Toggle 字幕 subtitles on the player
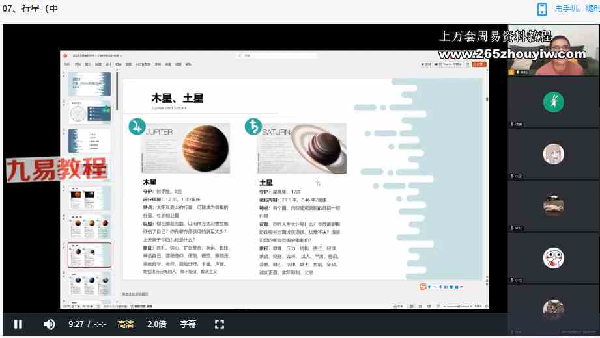This screenshot has width=600, height=338. pyautogui.click(x=188, y=324)
